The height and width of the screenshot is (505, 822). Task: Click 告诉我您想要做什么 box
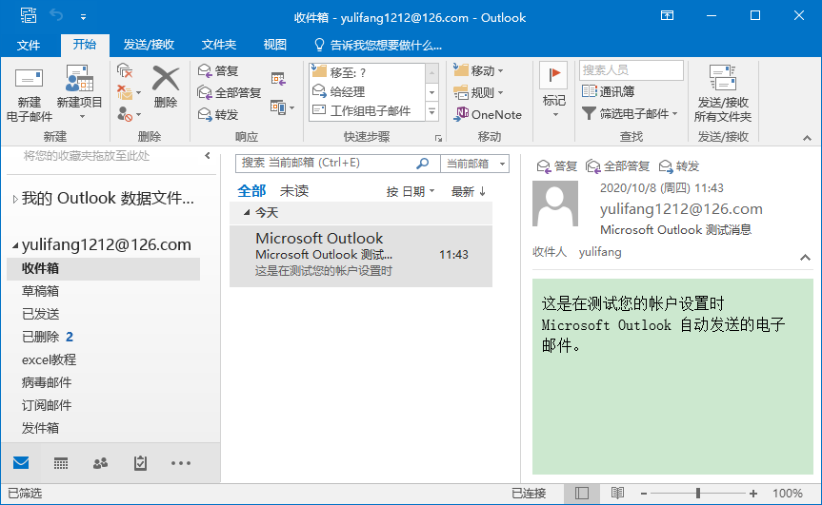[x=378, y=46]
